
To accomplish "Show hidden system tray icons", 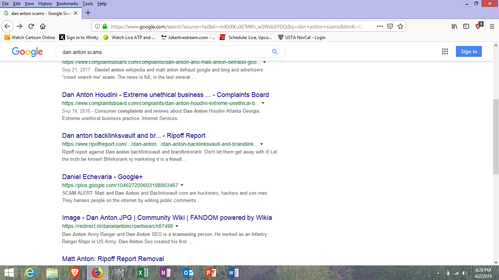I will 438,273.
